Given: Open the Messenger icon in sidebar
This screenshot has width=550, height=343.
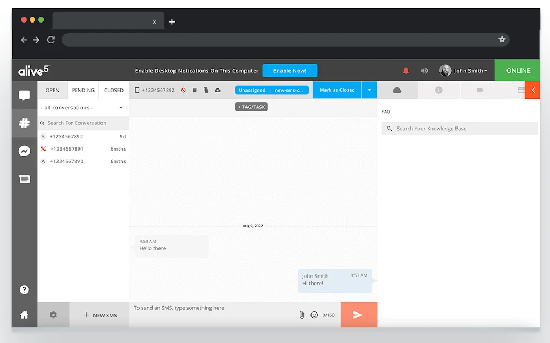Looking at the screenshot, I should point(24,151).
